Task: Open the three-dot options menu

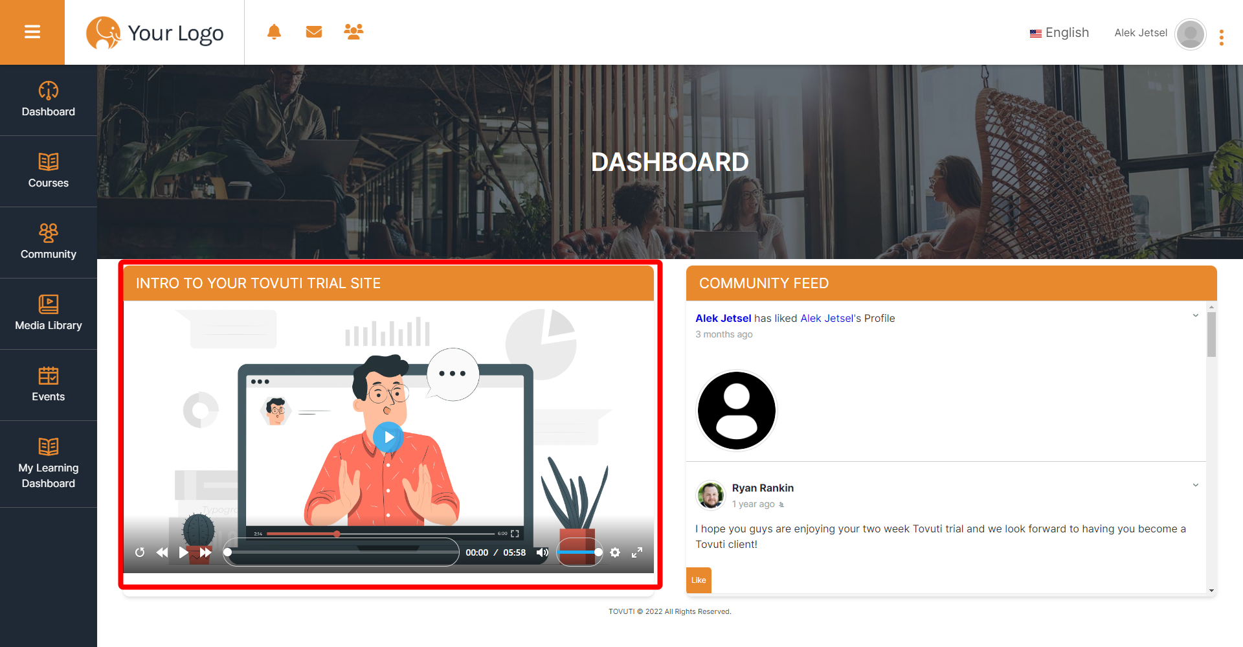Action: (1222, 38)
